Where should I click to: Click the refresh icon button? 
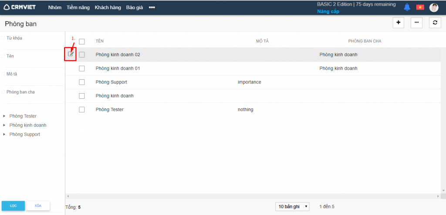tap(434, 23)
